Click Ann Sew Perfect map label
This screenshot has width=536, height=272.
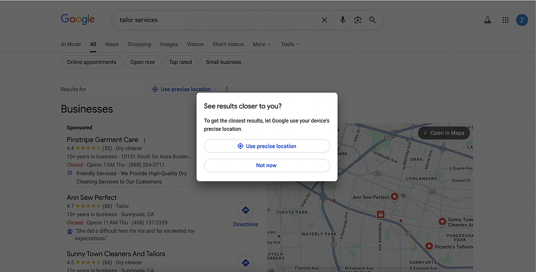[371, 198]
